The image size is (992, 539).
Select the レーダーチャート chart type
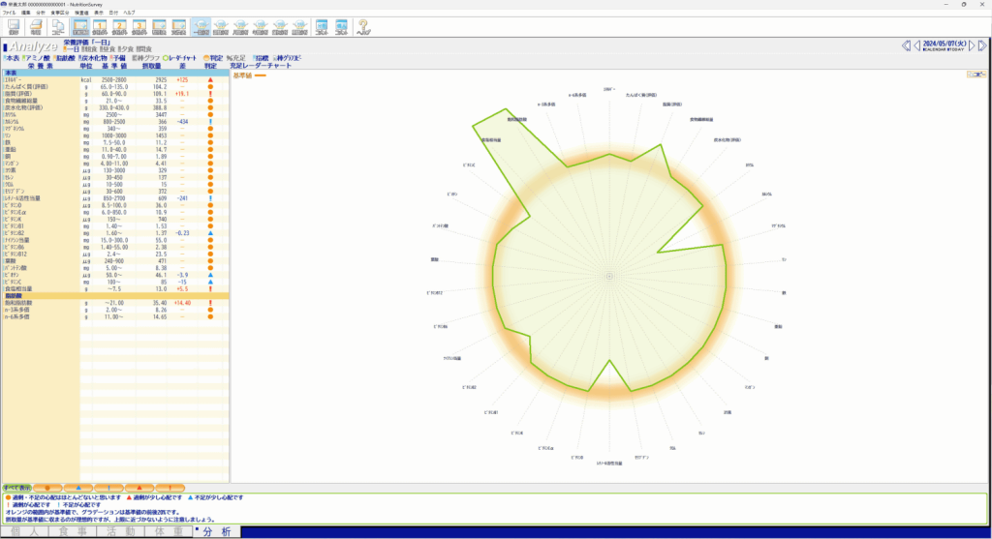pos(180,58)
